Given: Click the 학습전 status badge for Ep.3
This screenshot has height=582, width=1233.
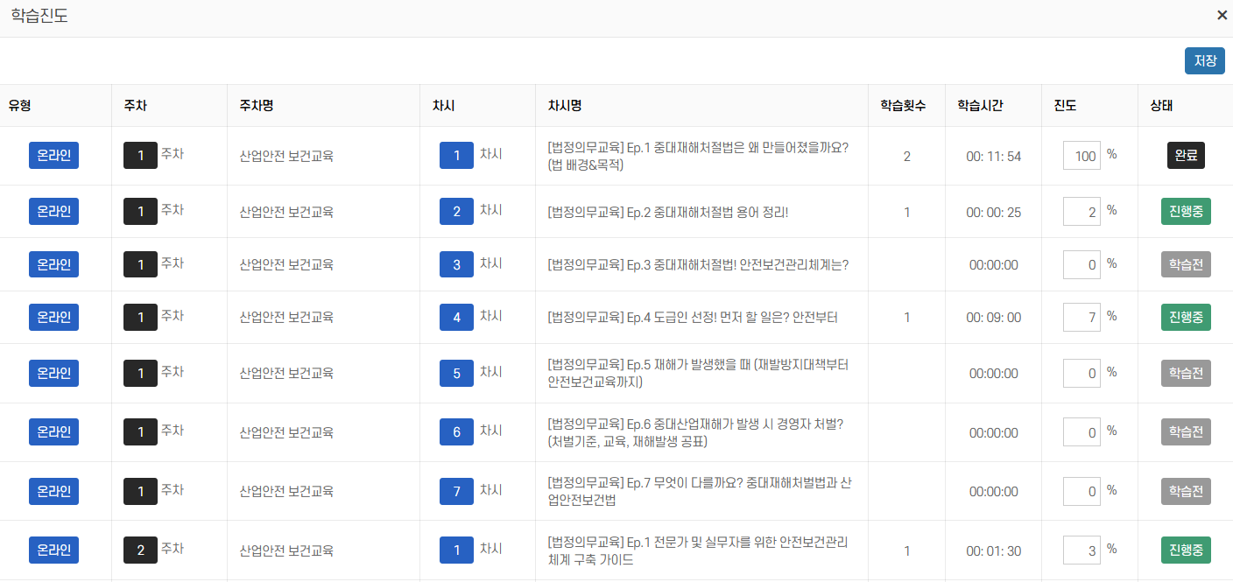Looking at the screenshot, I should [1186, 264].
